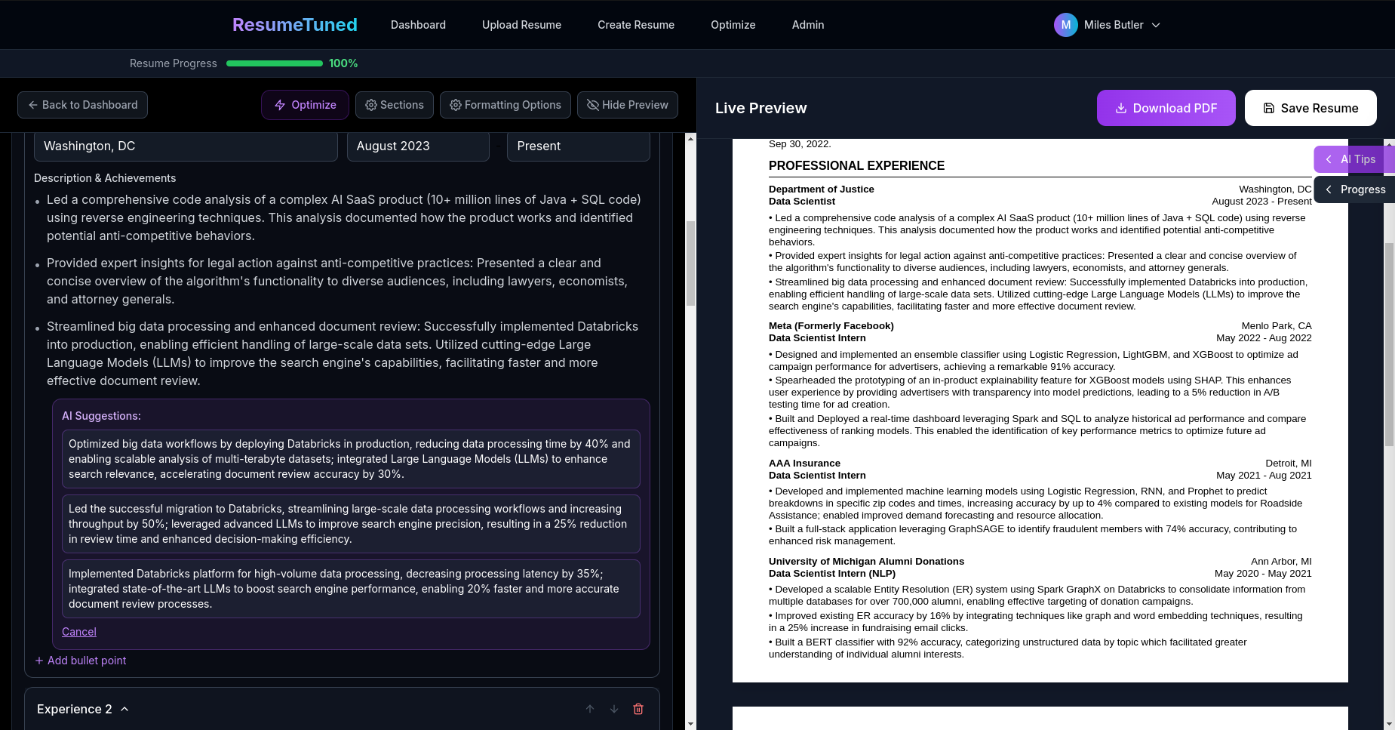The height and width of the screenshot is (730, 1395).
Task: Click the crossed-eye icon in Hide Preview
Action: [x=593, y=105]
